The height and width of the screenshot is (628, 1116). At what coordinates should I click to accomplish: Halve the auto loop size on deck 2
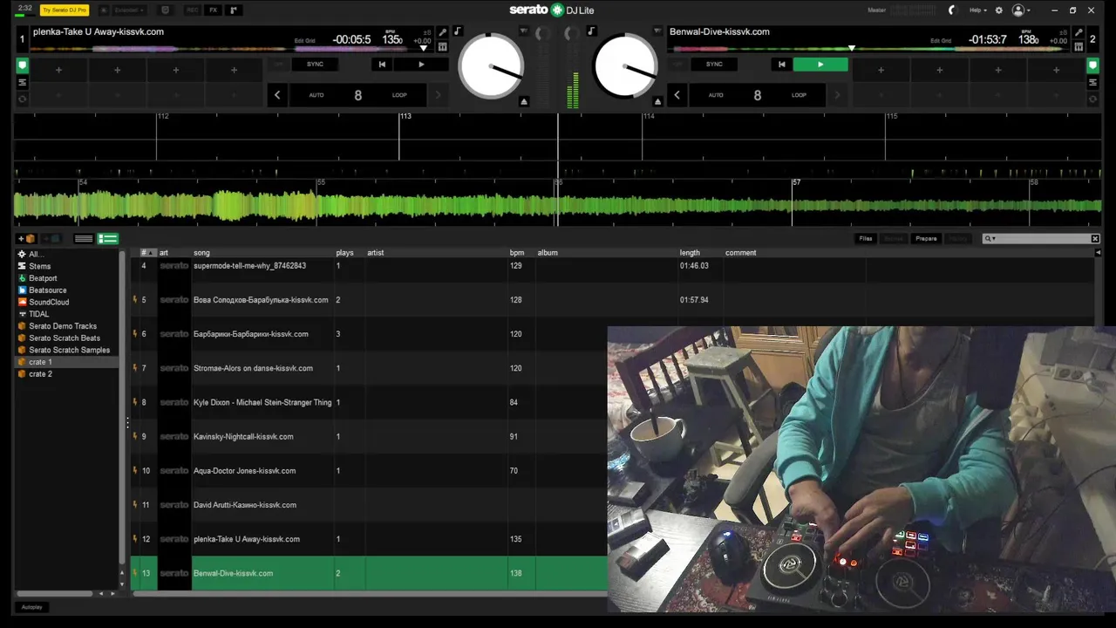(x=677, y=95)
